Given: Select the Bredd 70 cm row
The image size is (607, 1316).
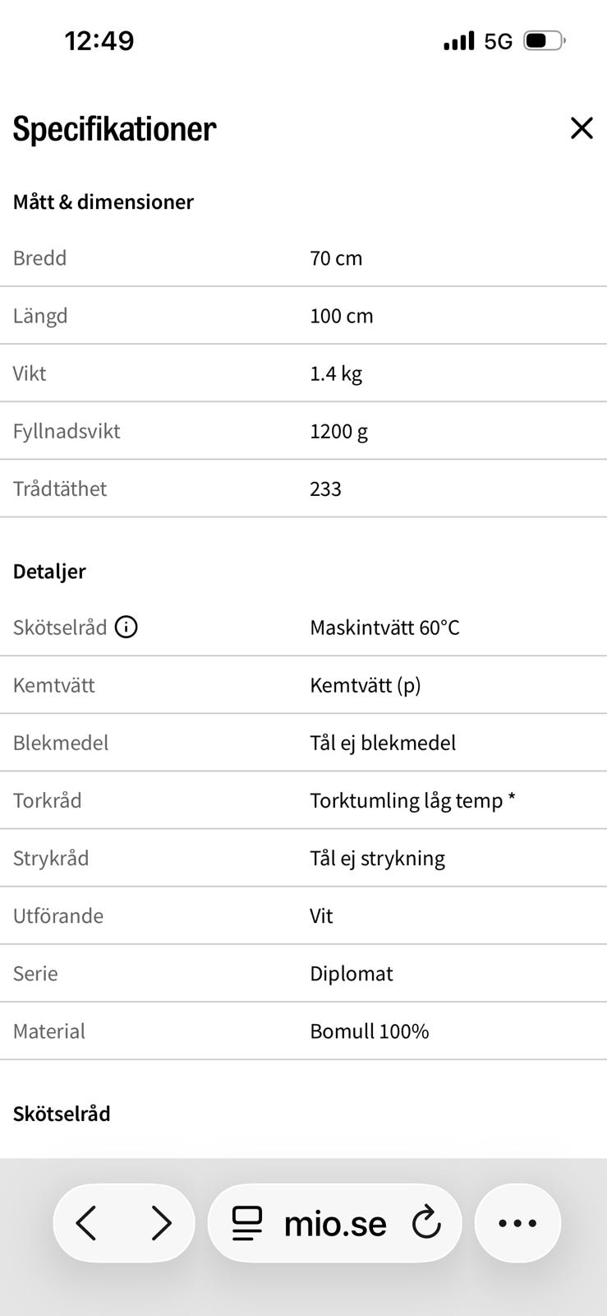Looking at the screenshot, I should (x=303, y=258).
